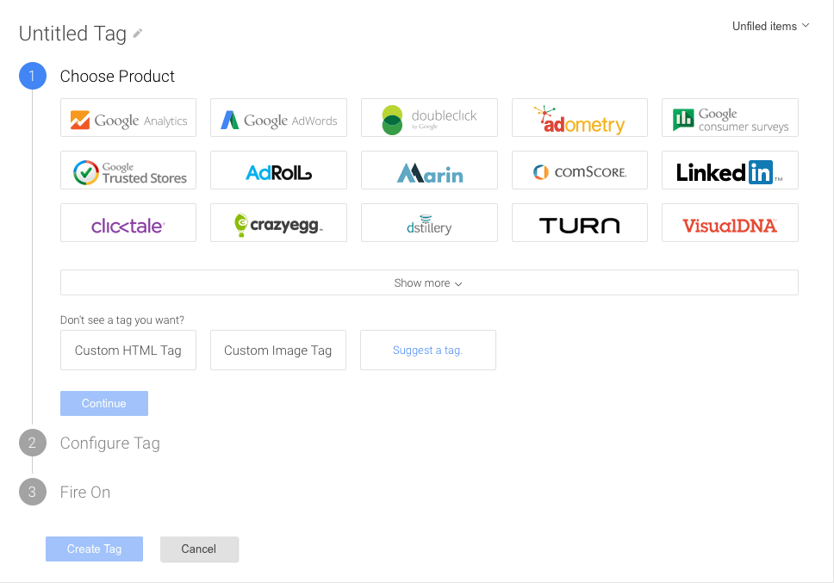Viewport: 834px width, 583px height.
Task: Select the comScore product tile
Action: [580, 170]
